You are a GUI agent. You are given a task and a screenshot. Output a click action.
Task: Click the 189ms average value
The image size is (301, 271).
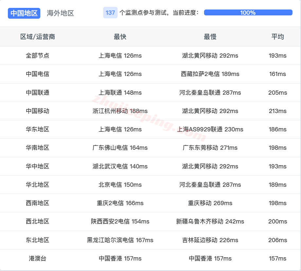click(x=277, y=185)
